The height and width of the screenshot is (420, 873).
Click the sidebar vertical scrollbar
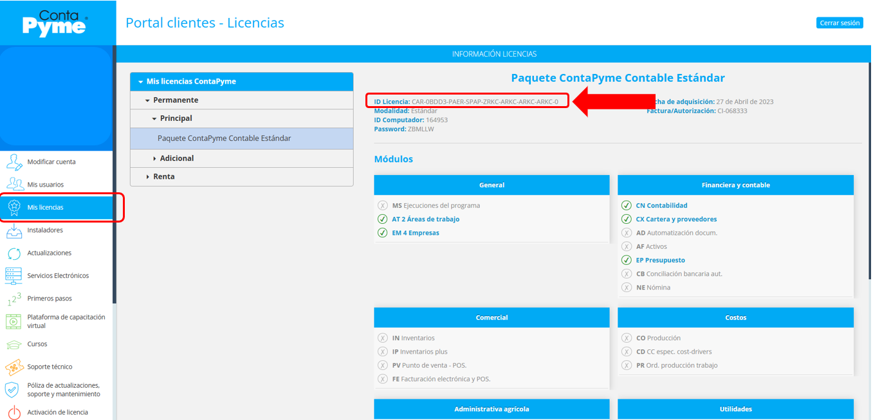pos(115,174)
